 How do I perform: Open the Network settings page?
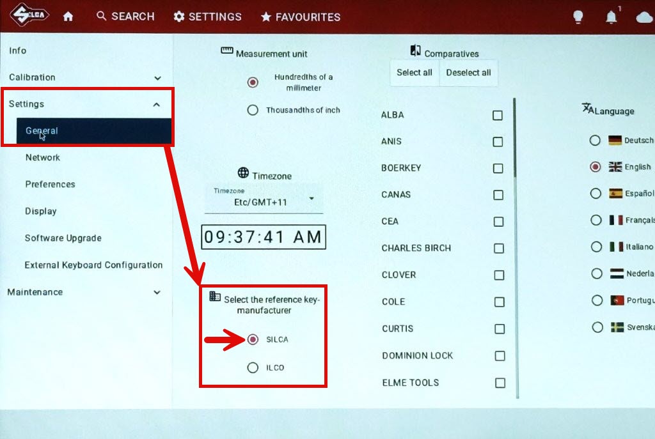[43, 157]
